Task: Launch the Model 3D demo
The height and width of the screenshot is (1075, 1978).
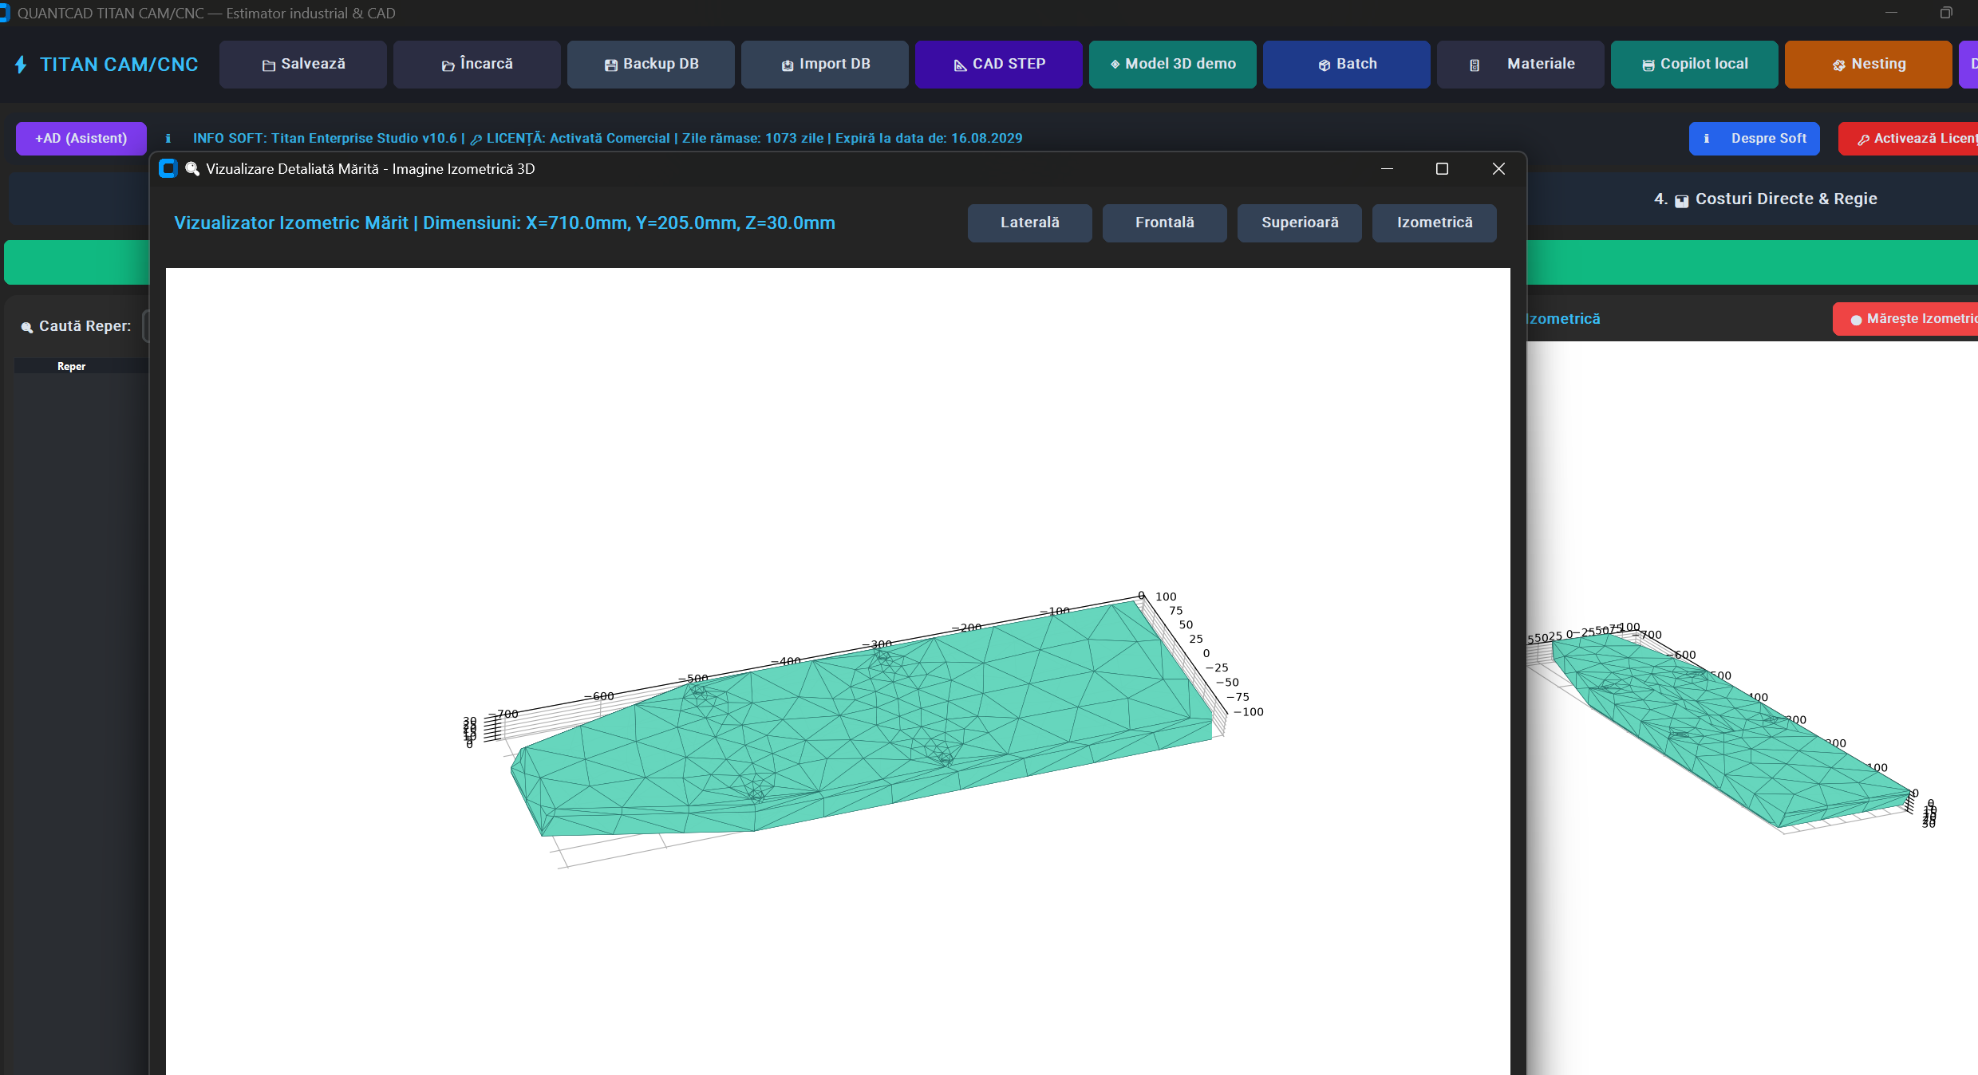Action: coord(1173,64)
